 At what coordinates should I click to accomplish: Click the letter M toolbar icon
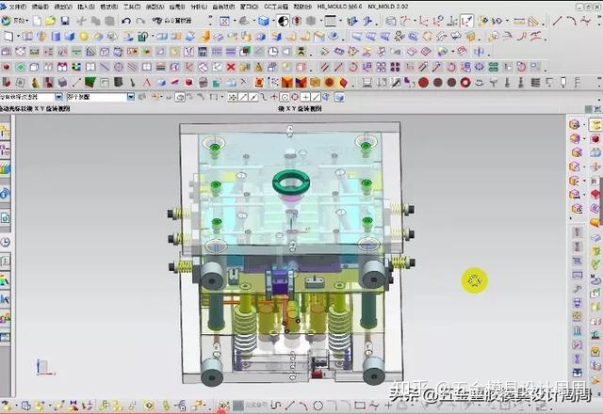click(188, 52)
